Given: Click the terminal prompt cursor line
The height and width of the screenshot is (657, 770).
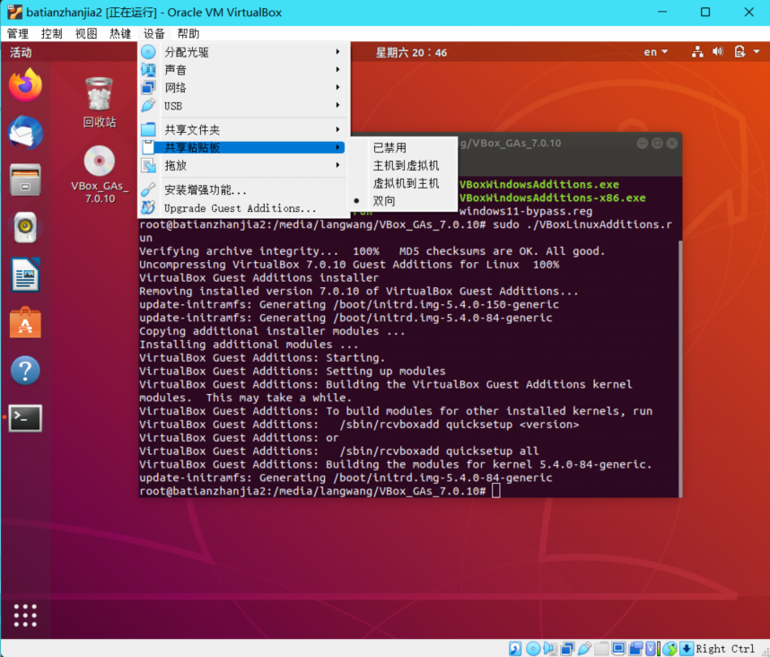Looking at the screenshot, I should (319, 491).
